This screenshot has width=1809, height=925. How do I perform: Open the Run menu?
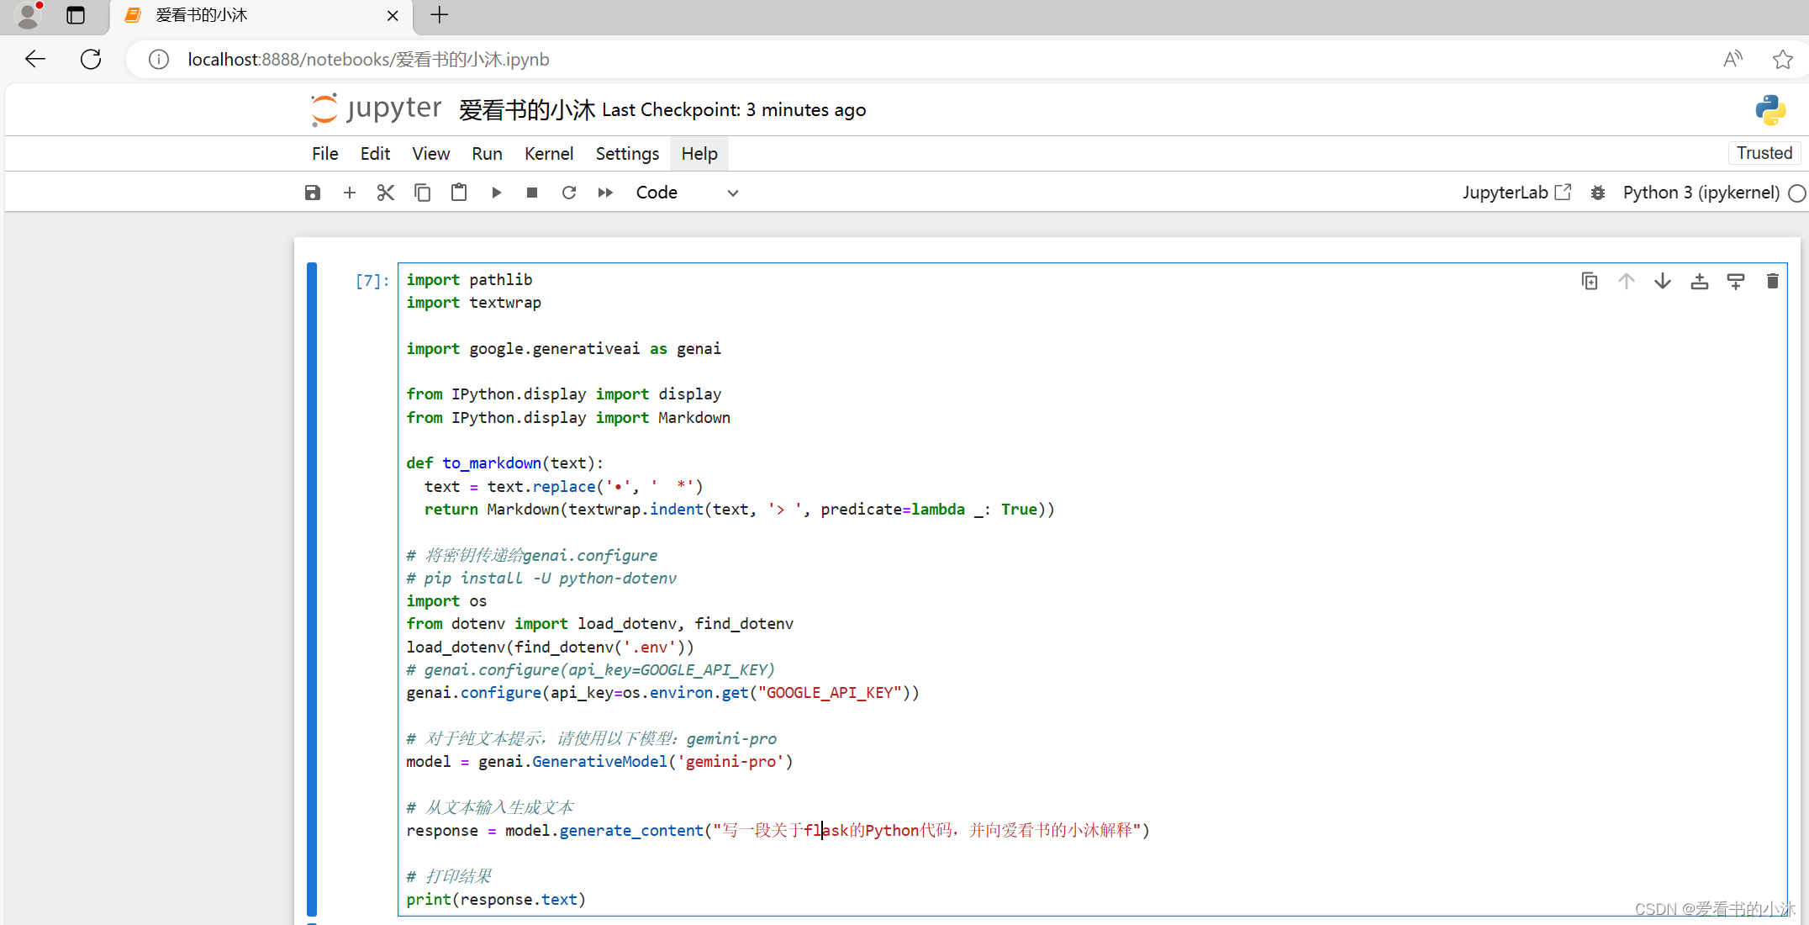487,154
